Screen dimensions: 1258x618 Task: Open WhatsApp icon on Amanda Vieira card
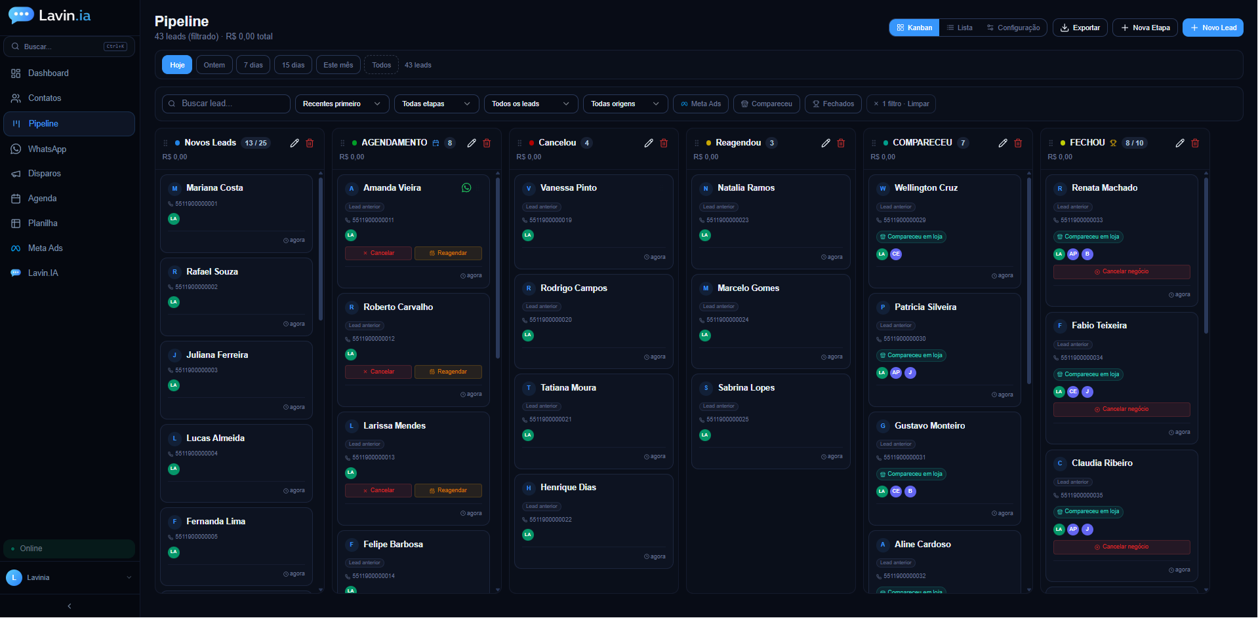point(466,187)
